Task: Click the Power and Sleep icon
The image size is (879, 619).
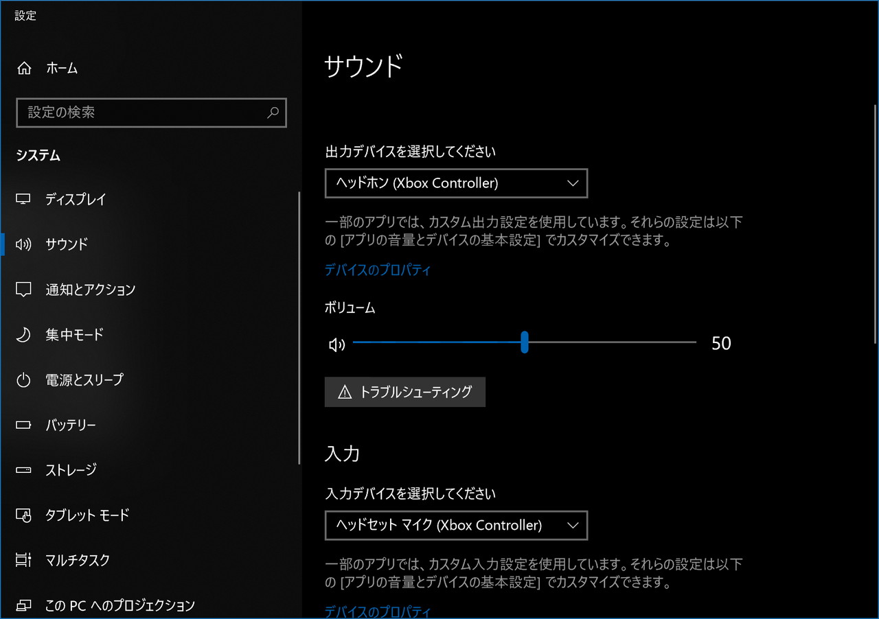Action: (x=24, y=380)
